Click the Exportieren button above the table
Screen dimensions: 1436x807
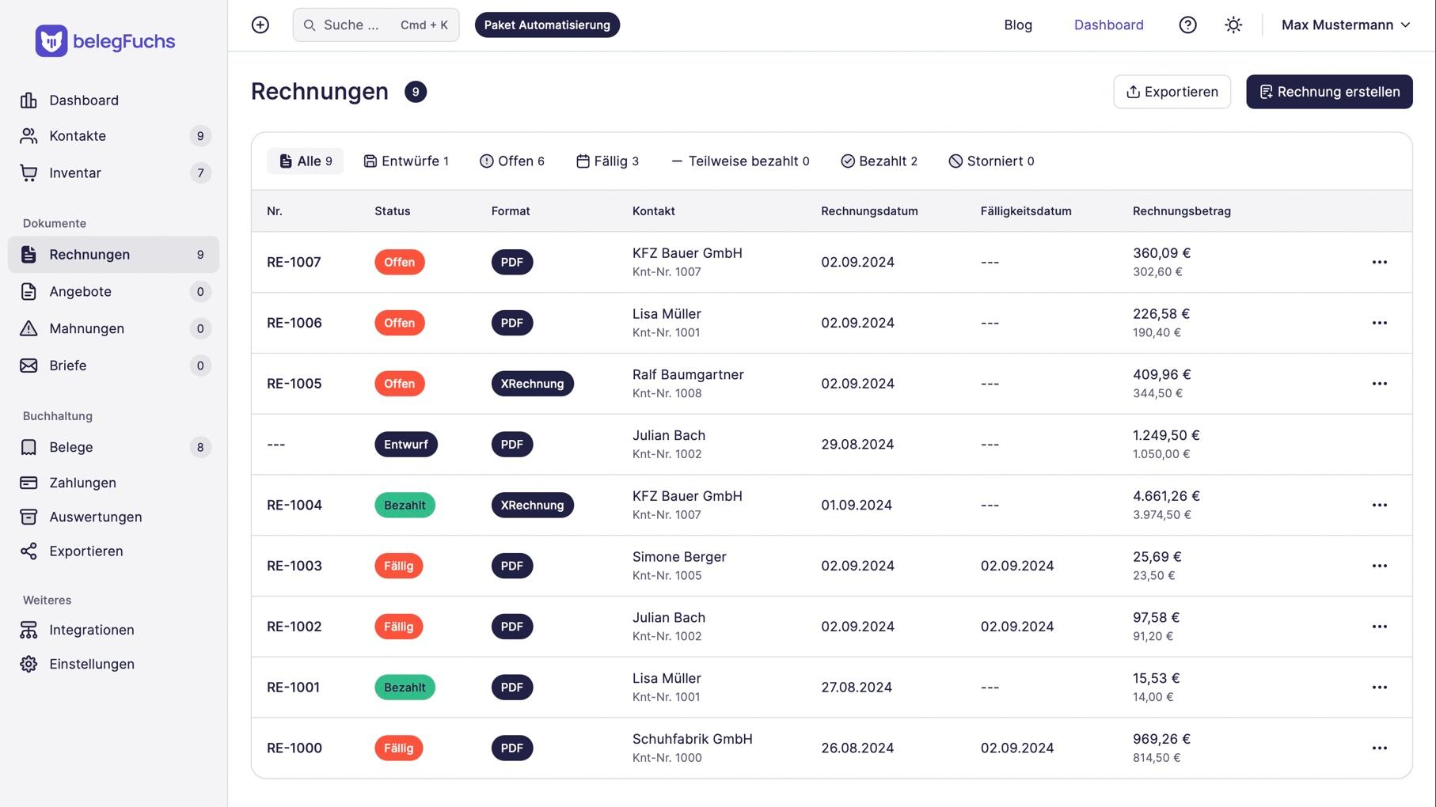coord(1172,92)
